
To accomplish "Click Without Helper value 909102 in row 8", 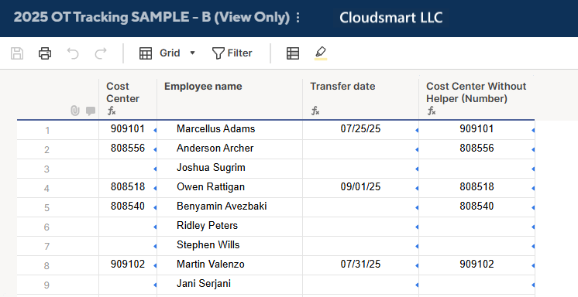I will coord(477,265).
